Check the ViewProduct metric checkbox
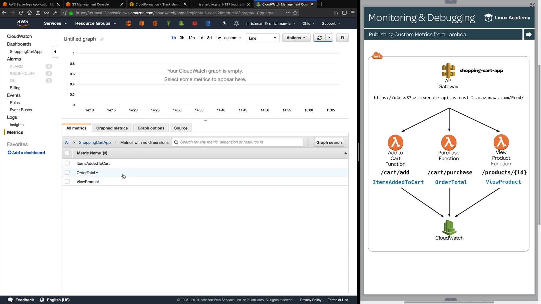The height and width of the screenshot is (304, 541). pyautogui.click(x=67, y=182)
